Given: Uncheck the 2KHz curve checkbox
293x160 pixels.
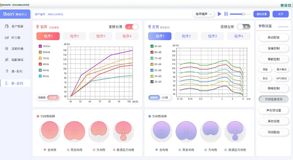Looking at the screenshot, I should (40, 64).
